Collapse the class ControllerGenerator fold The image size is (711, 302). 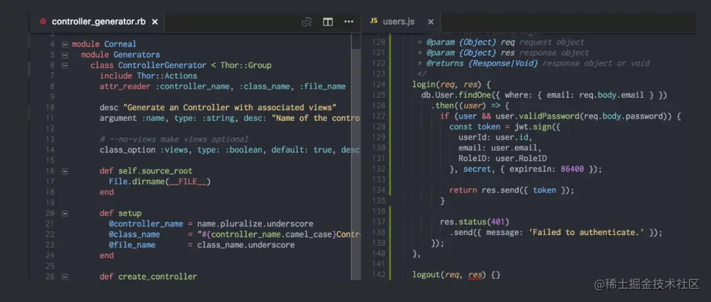pyautogui.click(x=65, y=66)
